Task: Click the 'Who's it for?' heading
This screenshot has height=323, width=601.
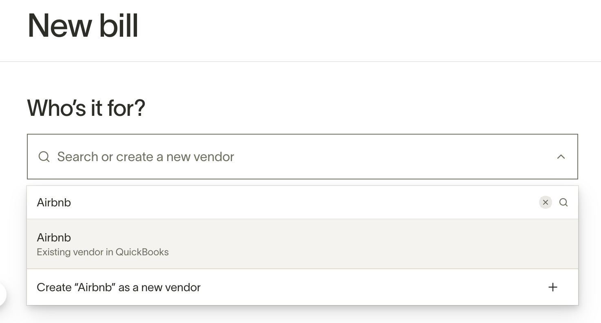Action: (86, 108)
